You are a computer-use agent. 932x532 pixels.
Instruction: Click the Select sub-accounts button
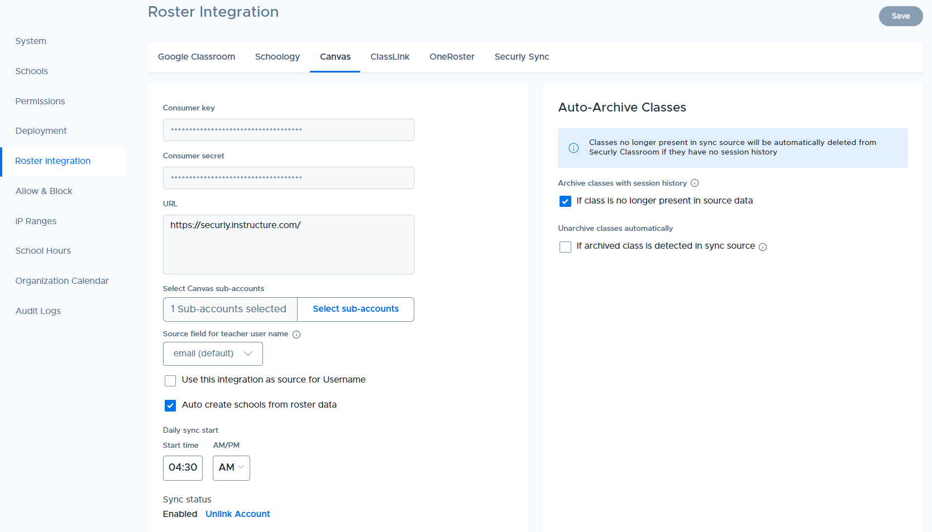point(356,309)
